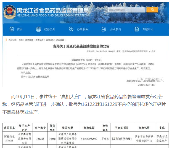Click the 办事服务 chat bubble icon
Image resolution: width=172 pixels, height=148 pixels.
click(x=71, y=29)
